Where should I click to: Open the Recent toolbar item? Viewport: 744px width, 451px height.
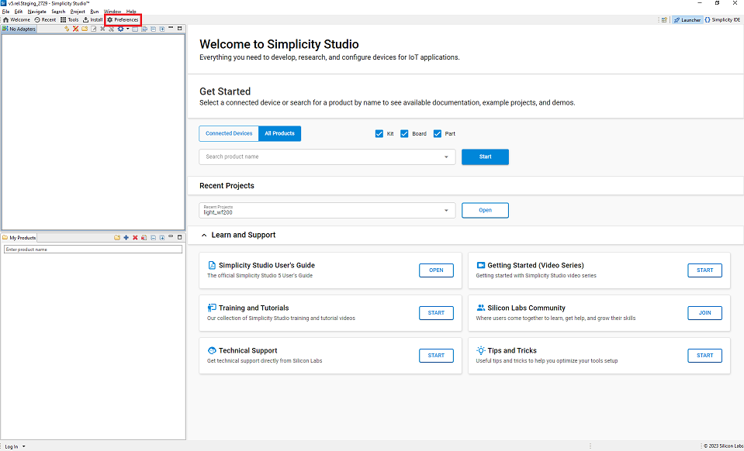45,20
